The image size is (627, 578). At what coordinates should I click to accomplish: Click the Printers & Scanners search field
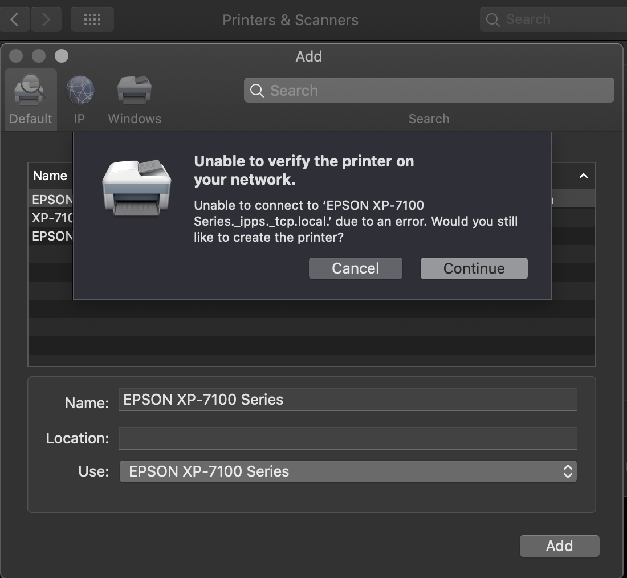click(x=553, y=19)
